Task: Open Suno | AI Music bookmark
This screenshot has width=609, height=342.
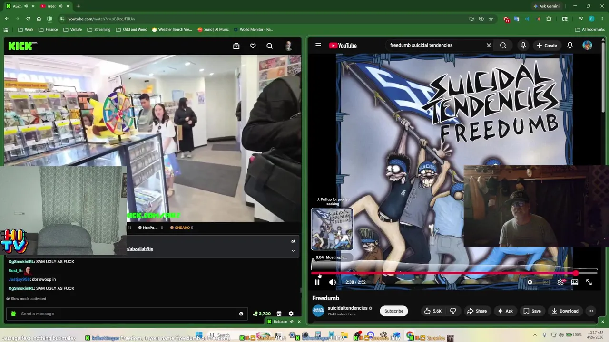Action: click(213, 29)
